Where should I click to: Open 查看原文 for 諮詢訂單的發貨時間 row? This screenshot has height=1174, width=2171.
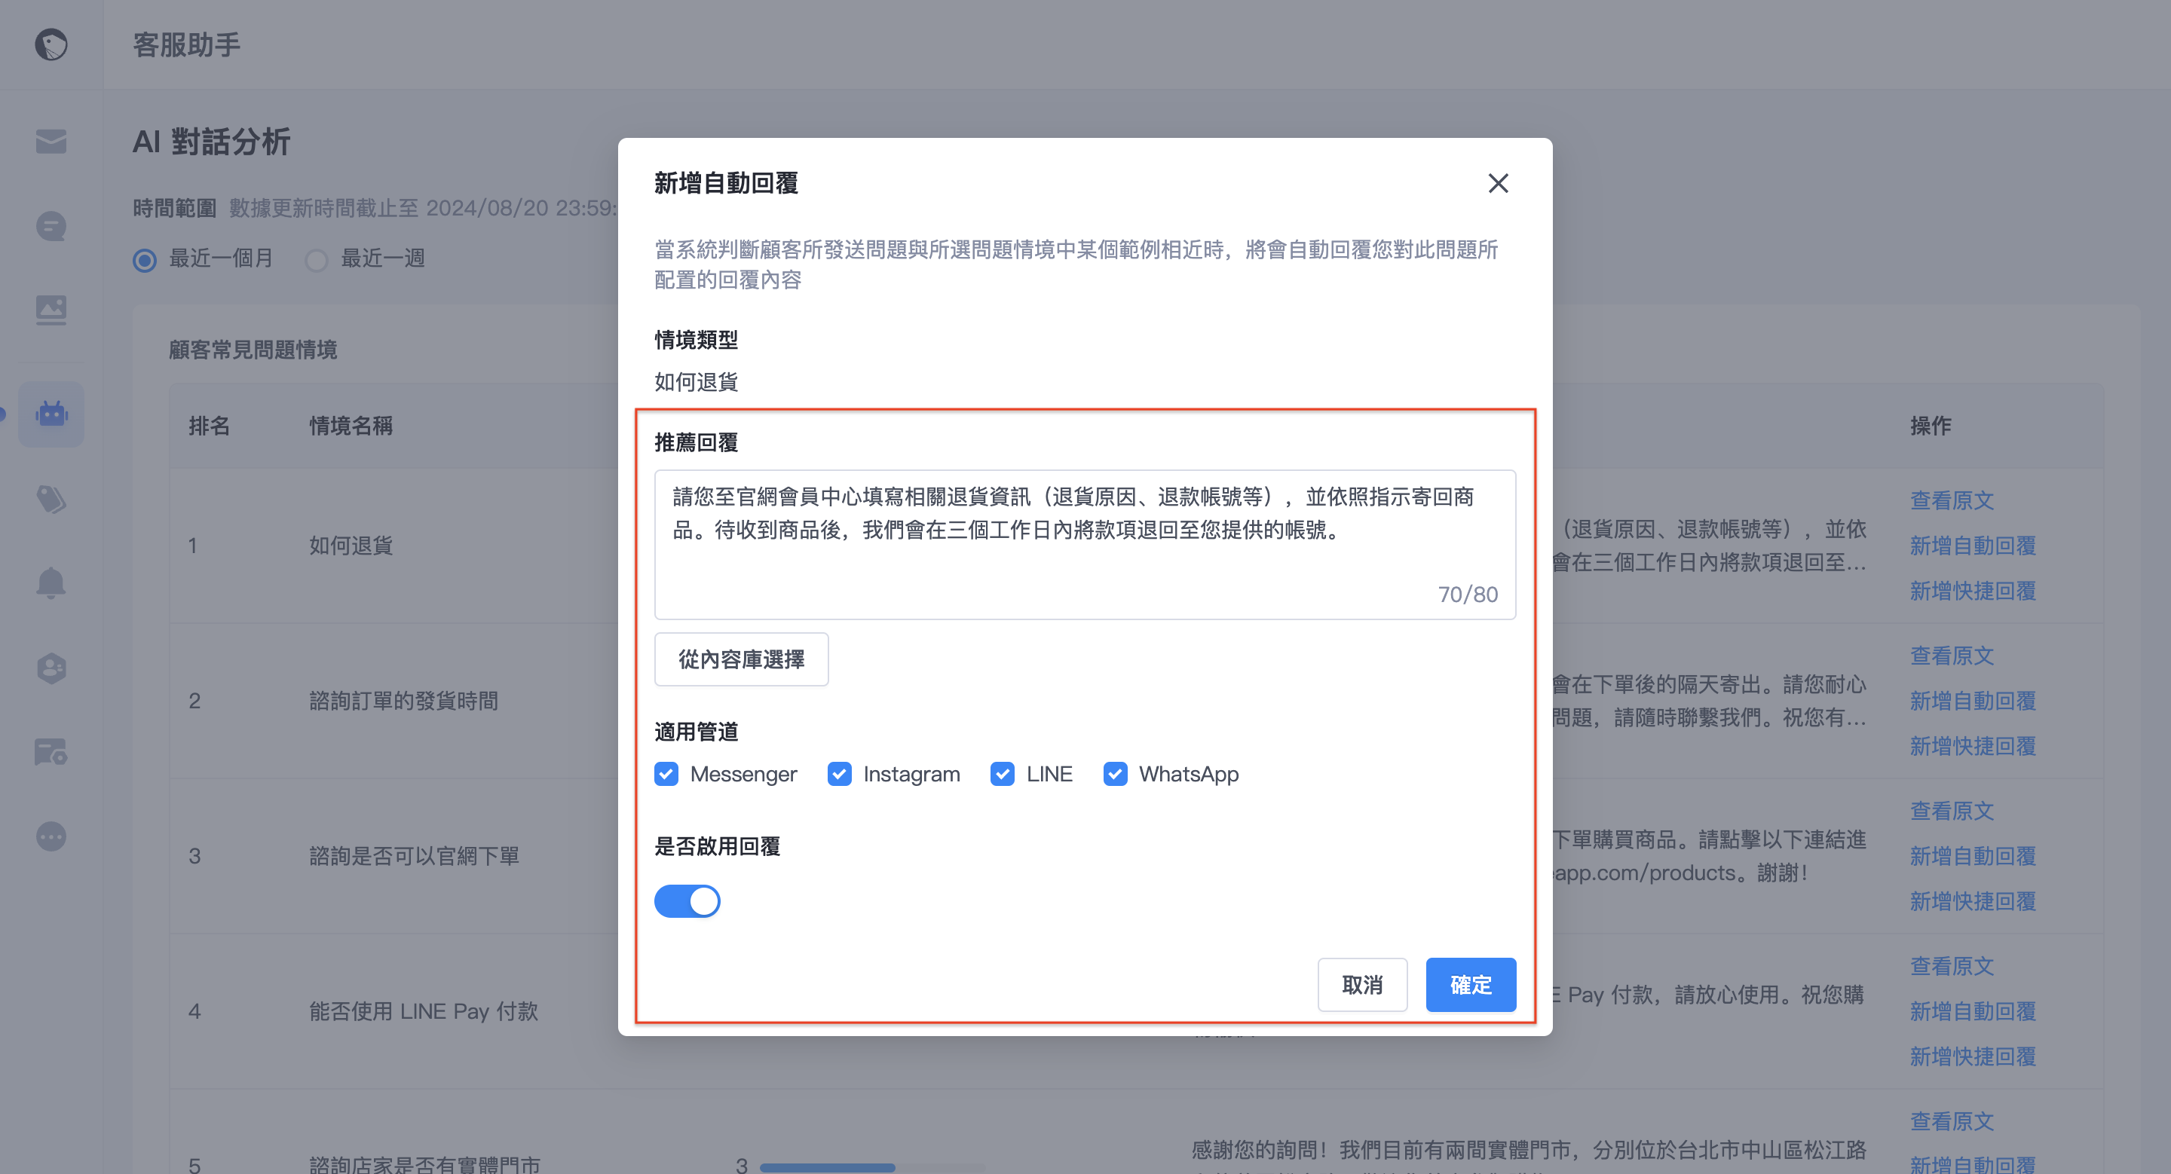coord(1951,656)
